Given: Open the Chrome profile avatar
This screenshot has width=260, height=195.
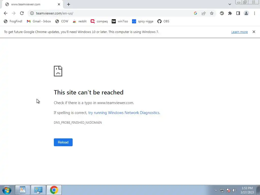Looking at the screenshot, I should [x=246, y=13].
